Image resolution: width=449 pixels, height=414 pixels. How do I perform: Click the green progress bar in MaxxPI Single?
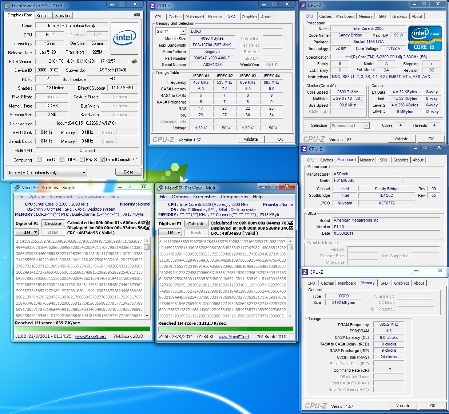click(82, 329)
